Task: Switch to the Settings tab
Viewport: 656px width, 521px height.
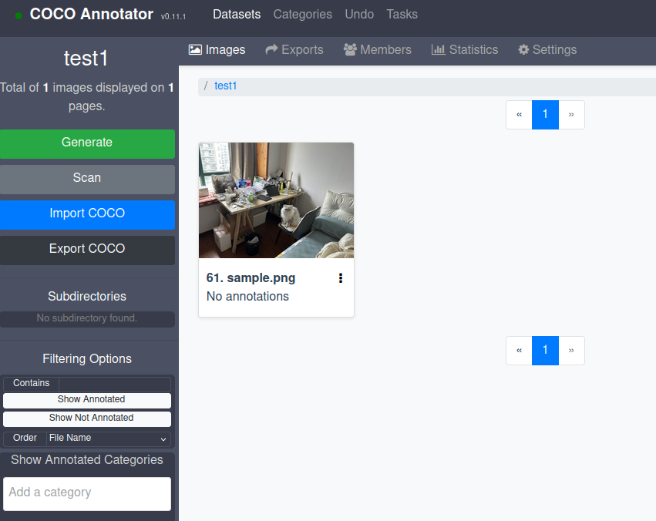Action: pos(547,49)
